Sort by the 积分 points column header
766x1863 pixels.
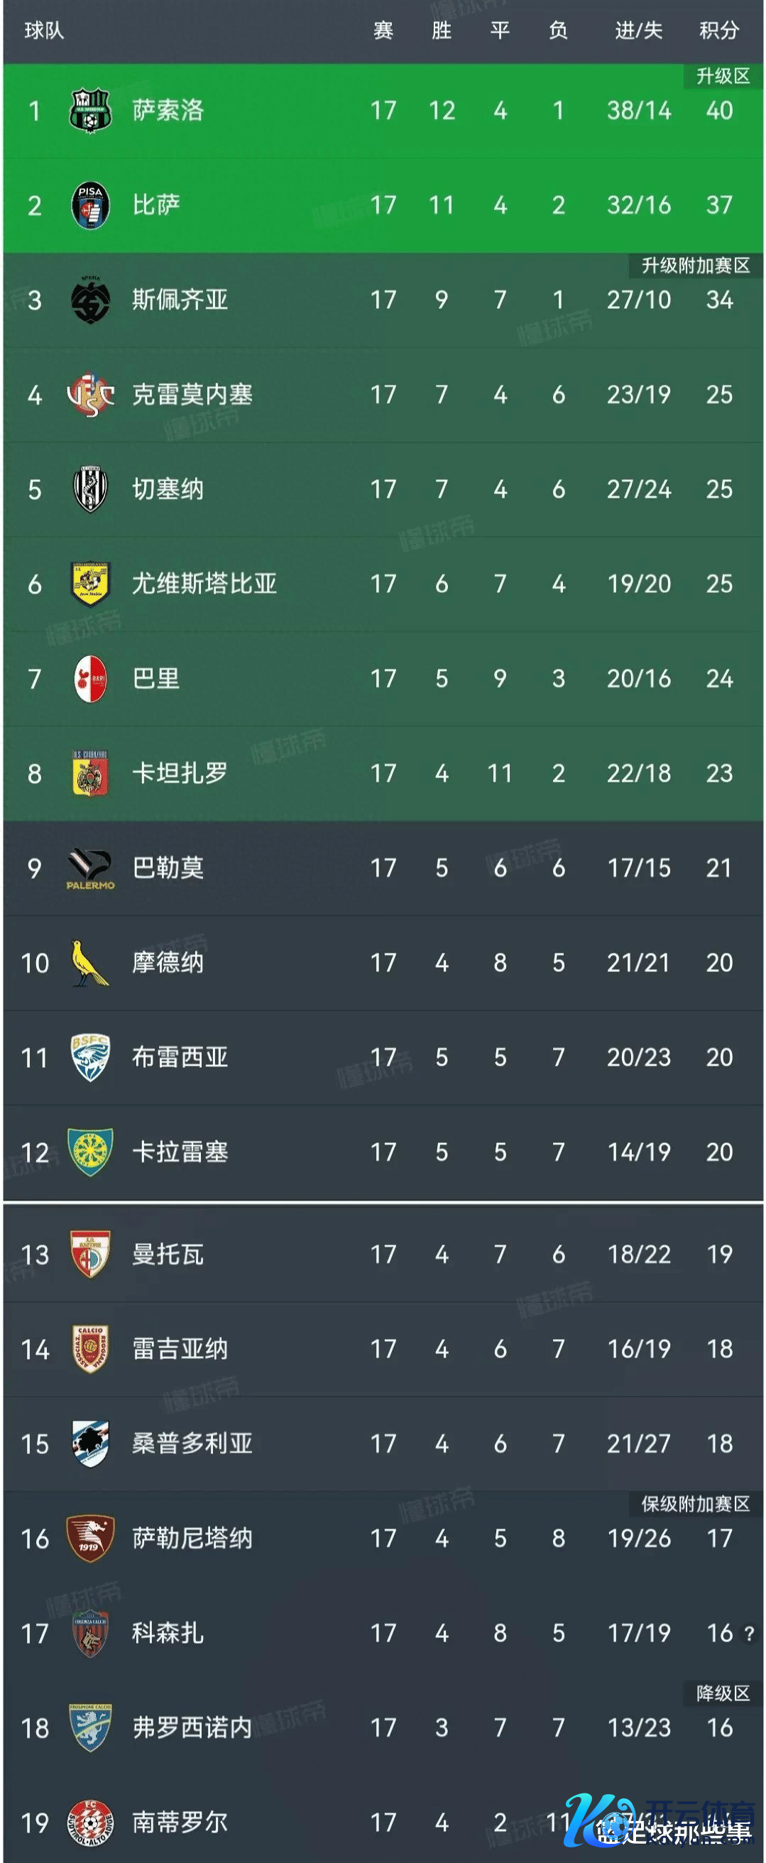tap(718, 31)
